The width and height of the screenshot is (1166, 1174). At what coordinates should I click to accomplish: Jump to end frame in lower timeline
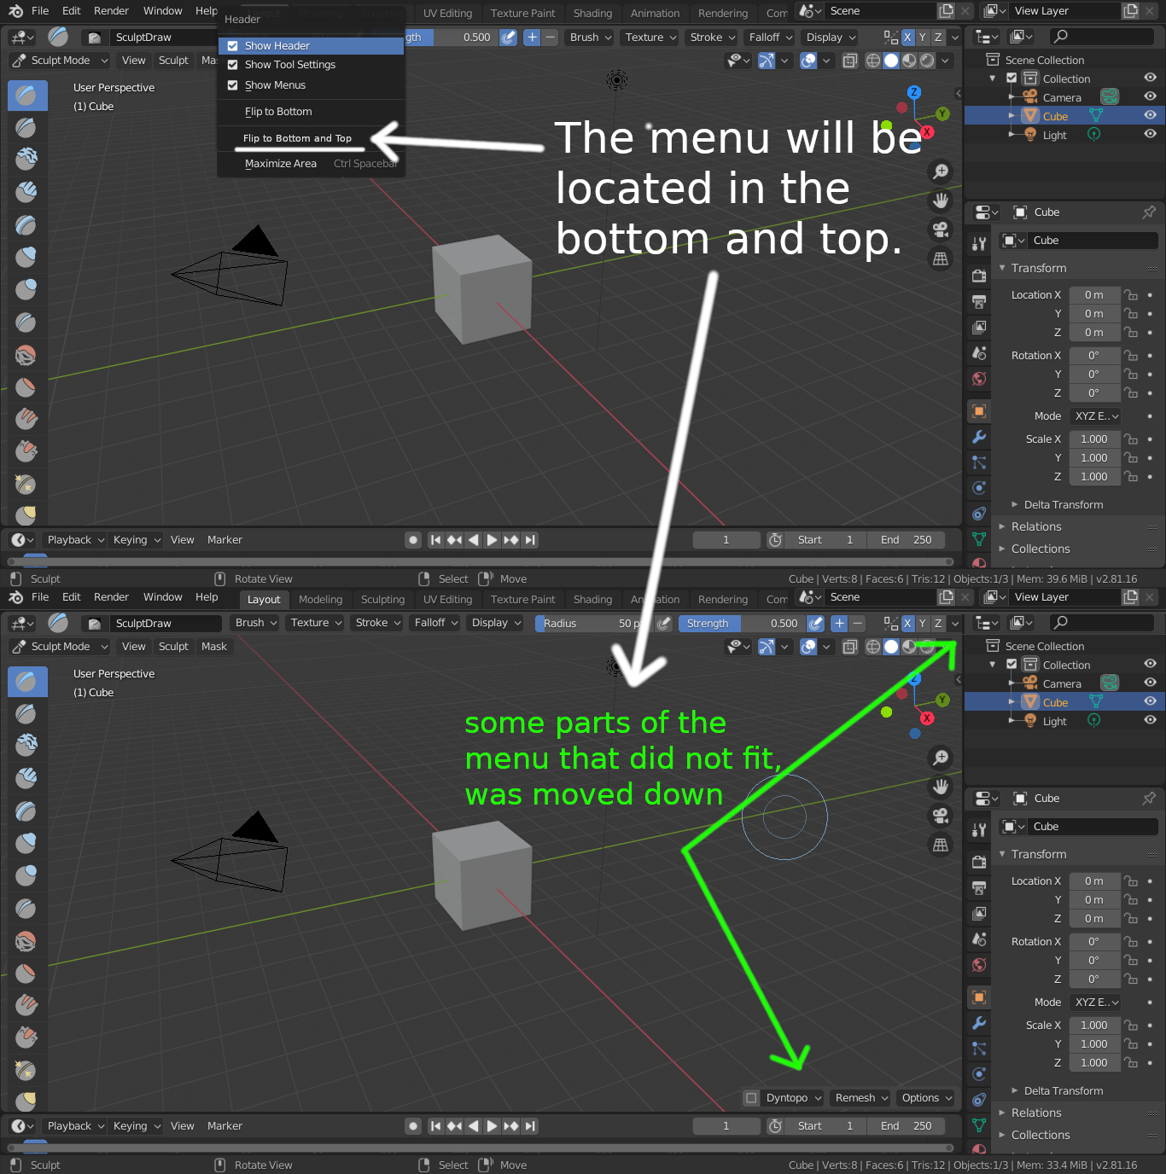coord(531,1126)
